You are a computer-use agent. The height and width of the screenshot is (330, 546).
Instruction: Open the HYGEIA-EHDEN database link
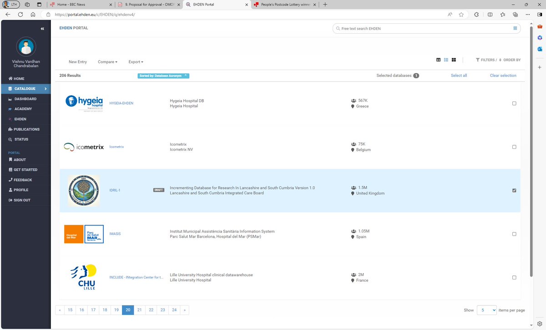[x=121, y=103]
